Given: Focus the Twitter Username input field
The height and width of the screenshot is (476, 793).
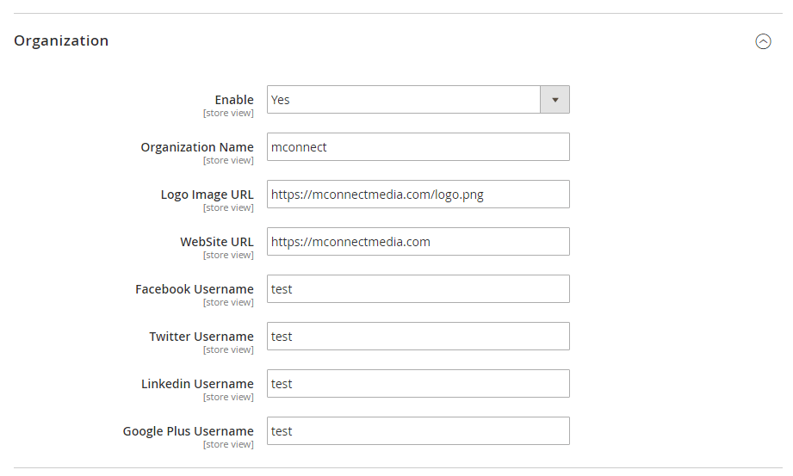Looking at the screenshot, I should pos(418,337).
